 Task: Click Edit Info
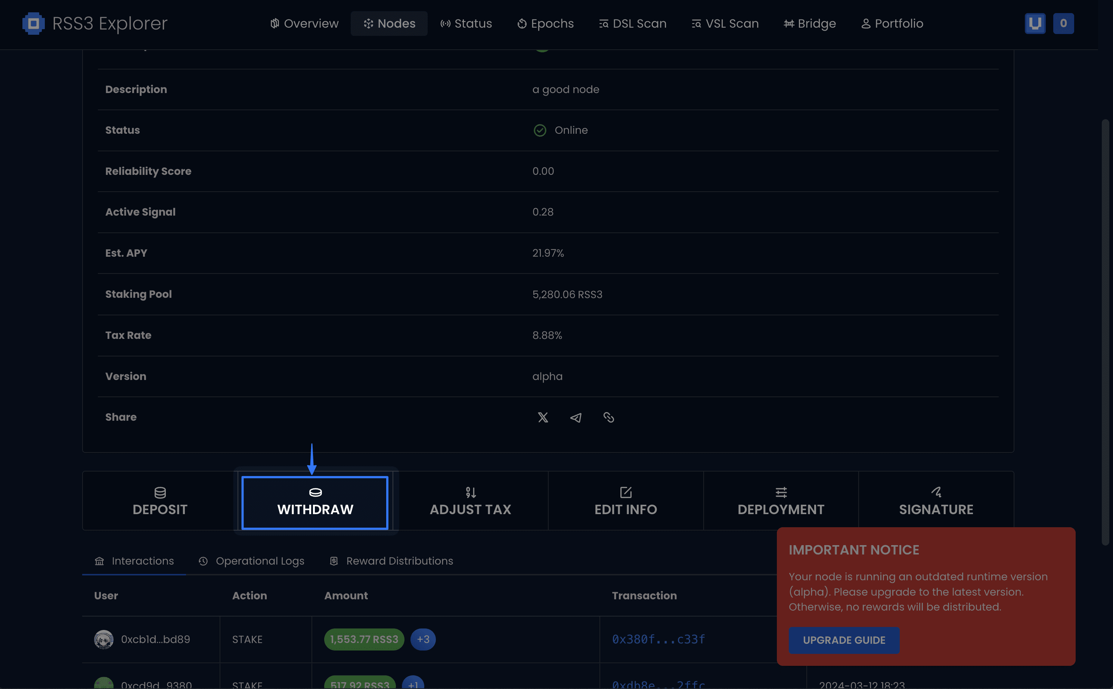click(626, 501)
